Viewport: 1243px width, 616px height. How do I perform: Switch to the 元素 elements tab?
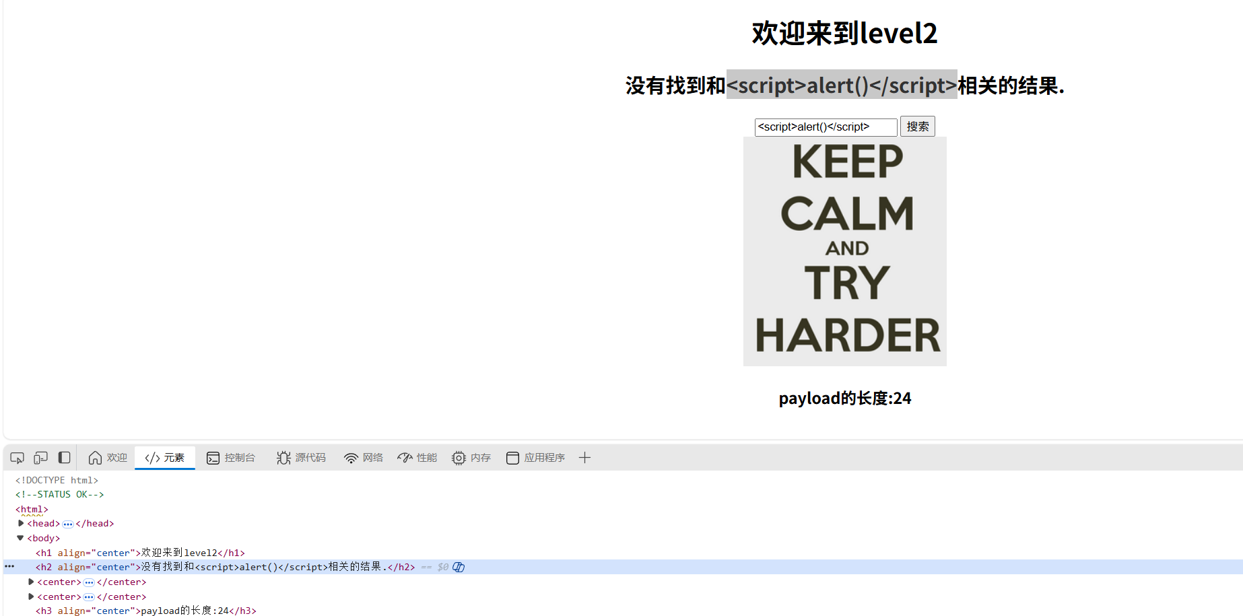point(165,458)
